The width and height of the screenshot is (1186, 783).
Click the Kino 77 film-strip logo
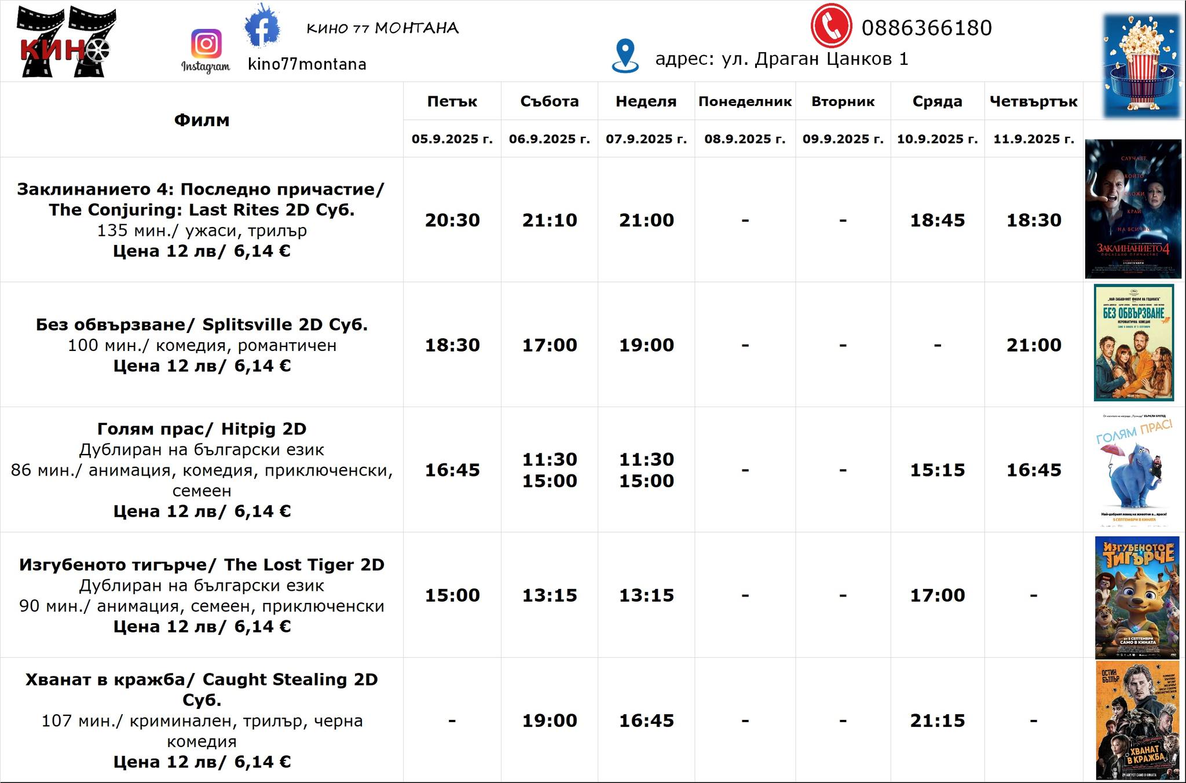(x=65, y=42)
